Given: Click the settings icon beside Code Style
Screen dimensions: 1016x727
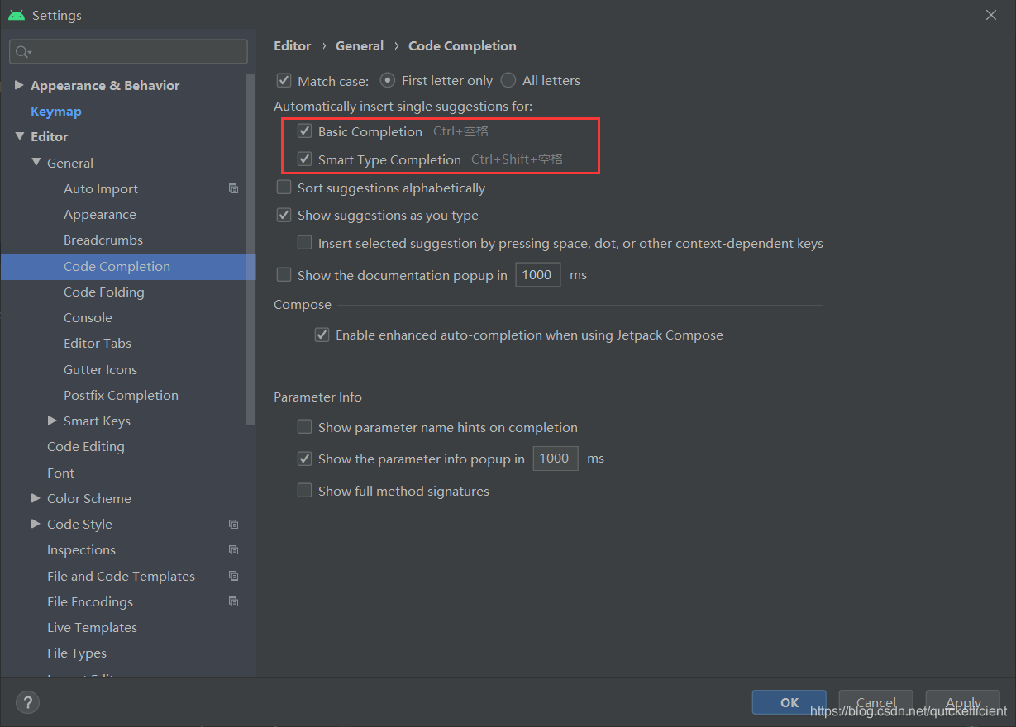Looking at the screenshot, I should coord(233,524).
